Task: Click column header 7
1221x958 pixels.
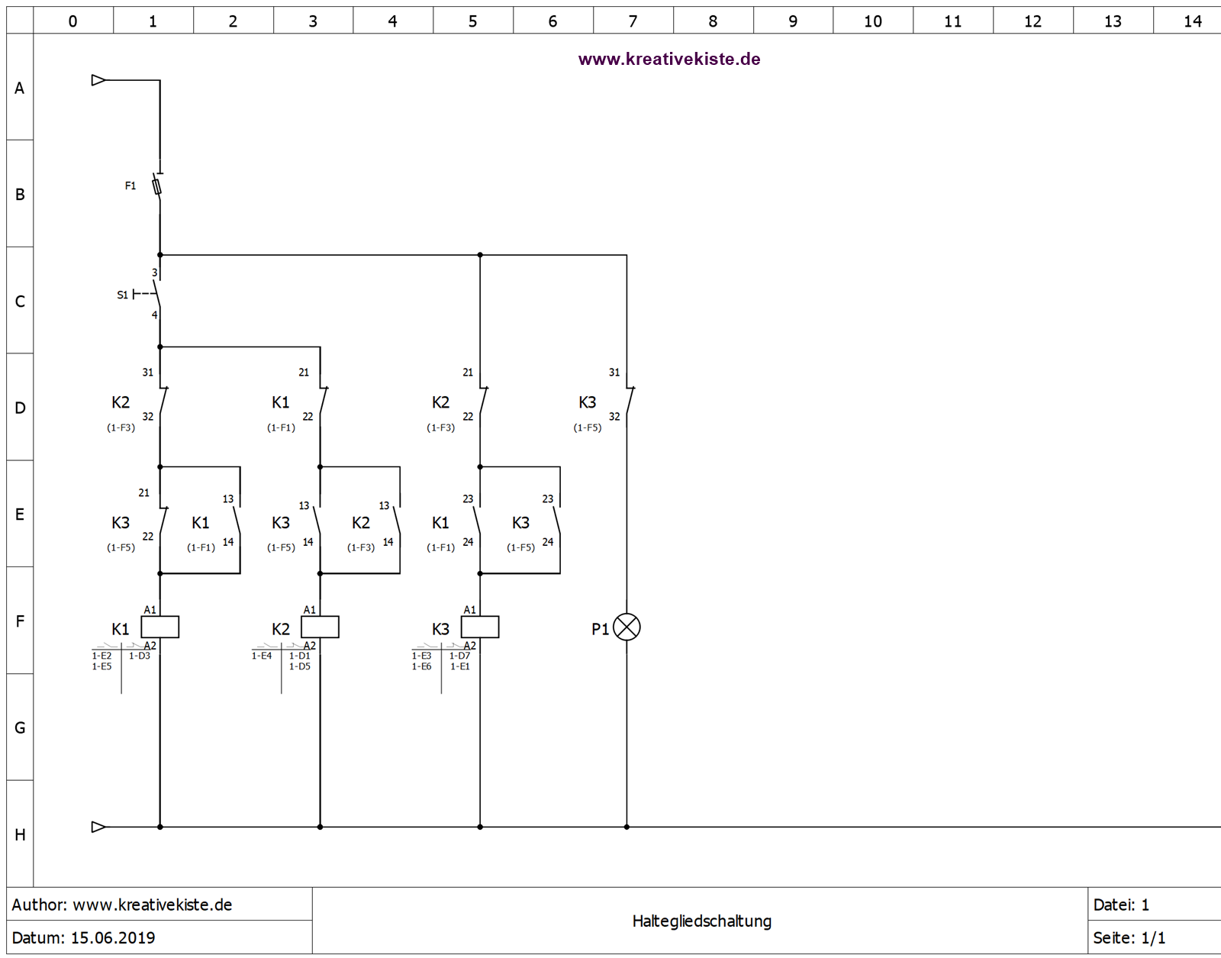Action: 633,21
